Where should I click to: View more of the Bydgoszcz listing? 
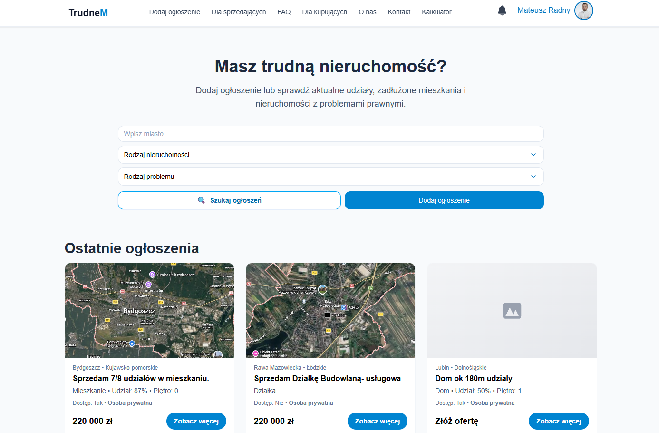(x=196, y=421)
